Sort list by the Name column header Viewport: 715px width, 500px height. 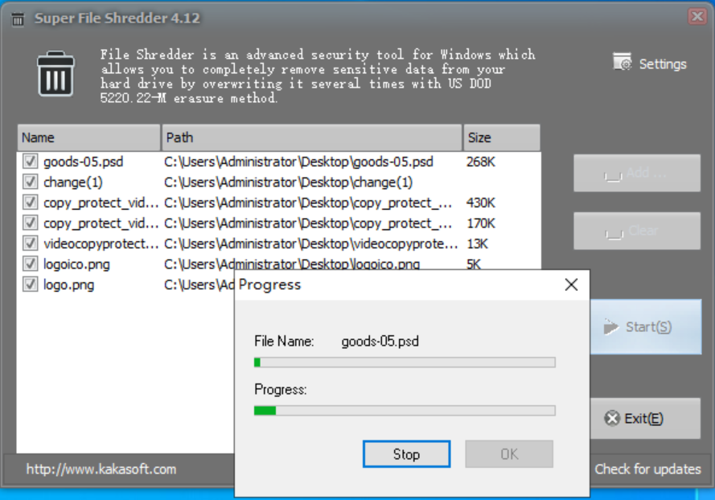[89, 137]
